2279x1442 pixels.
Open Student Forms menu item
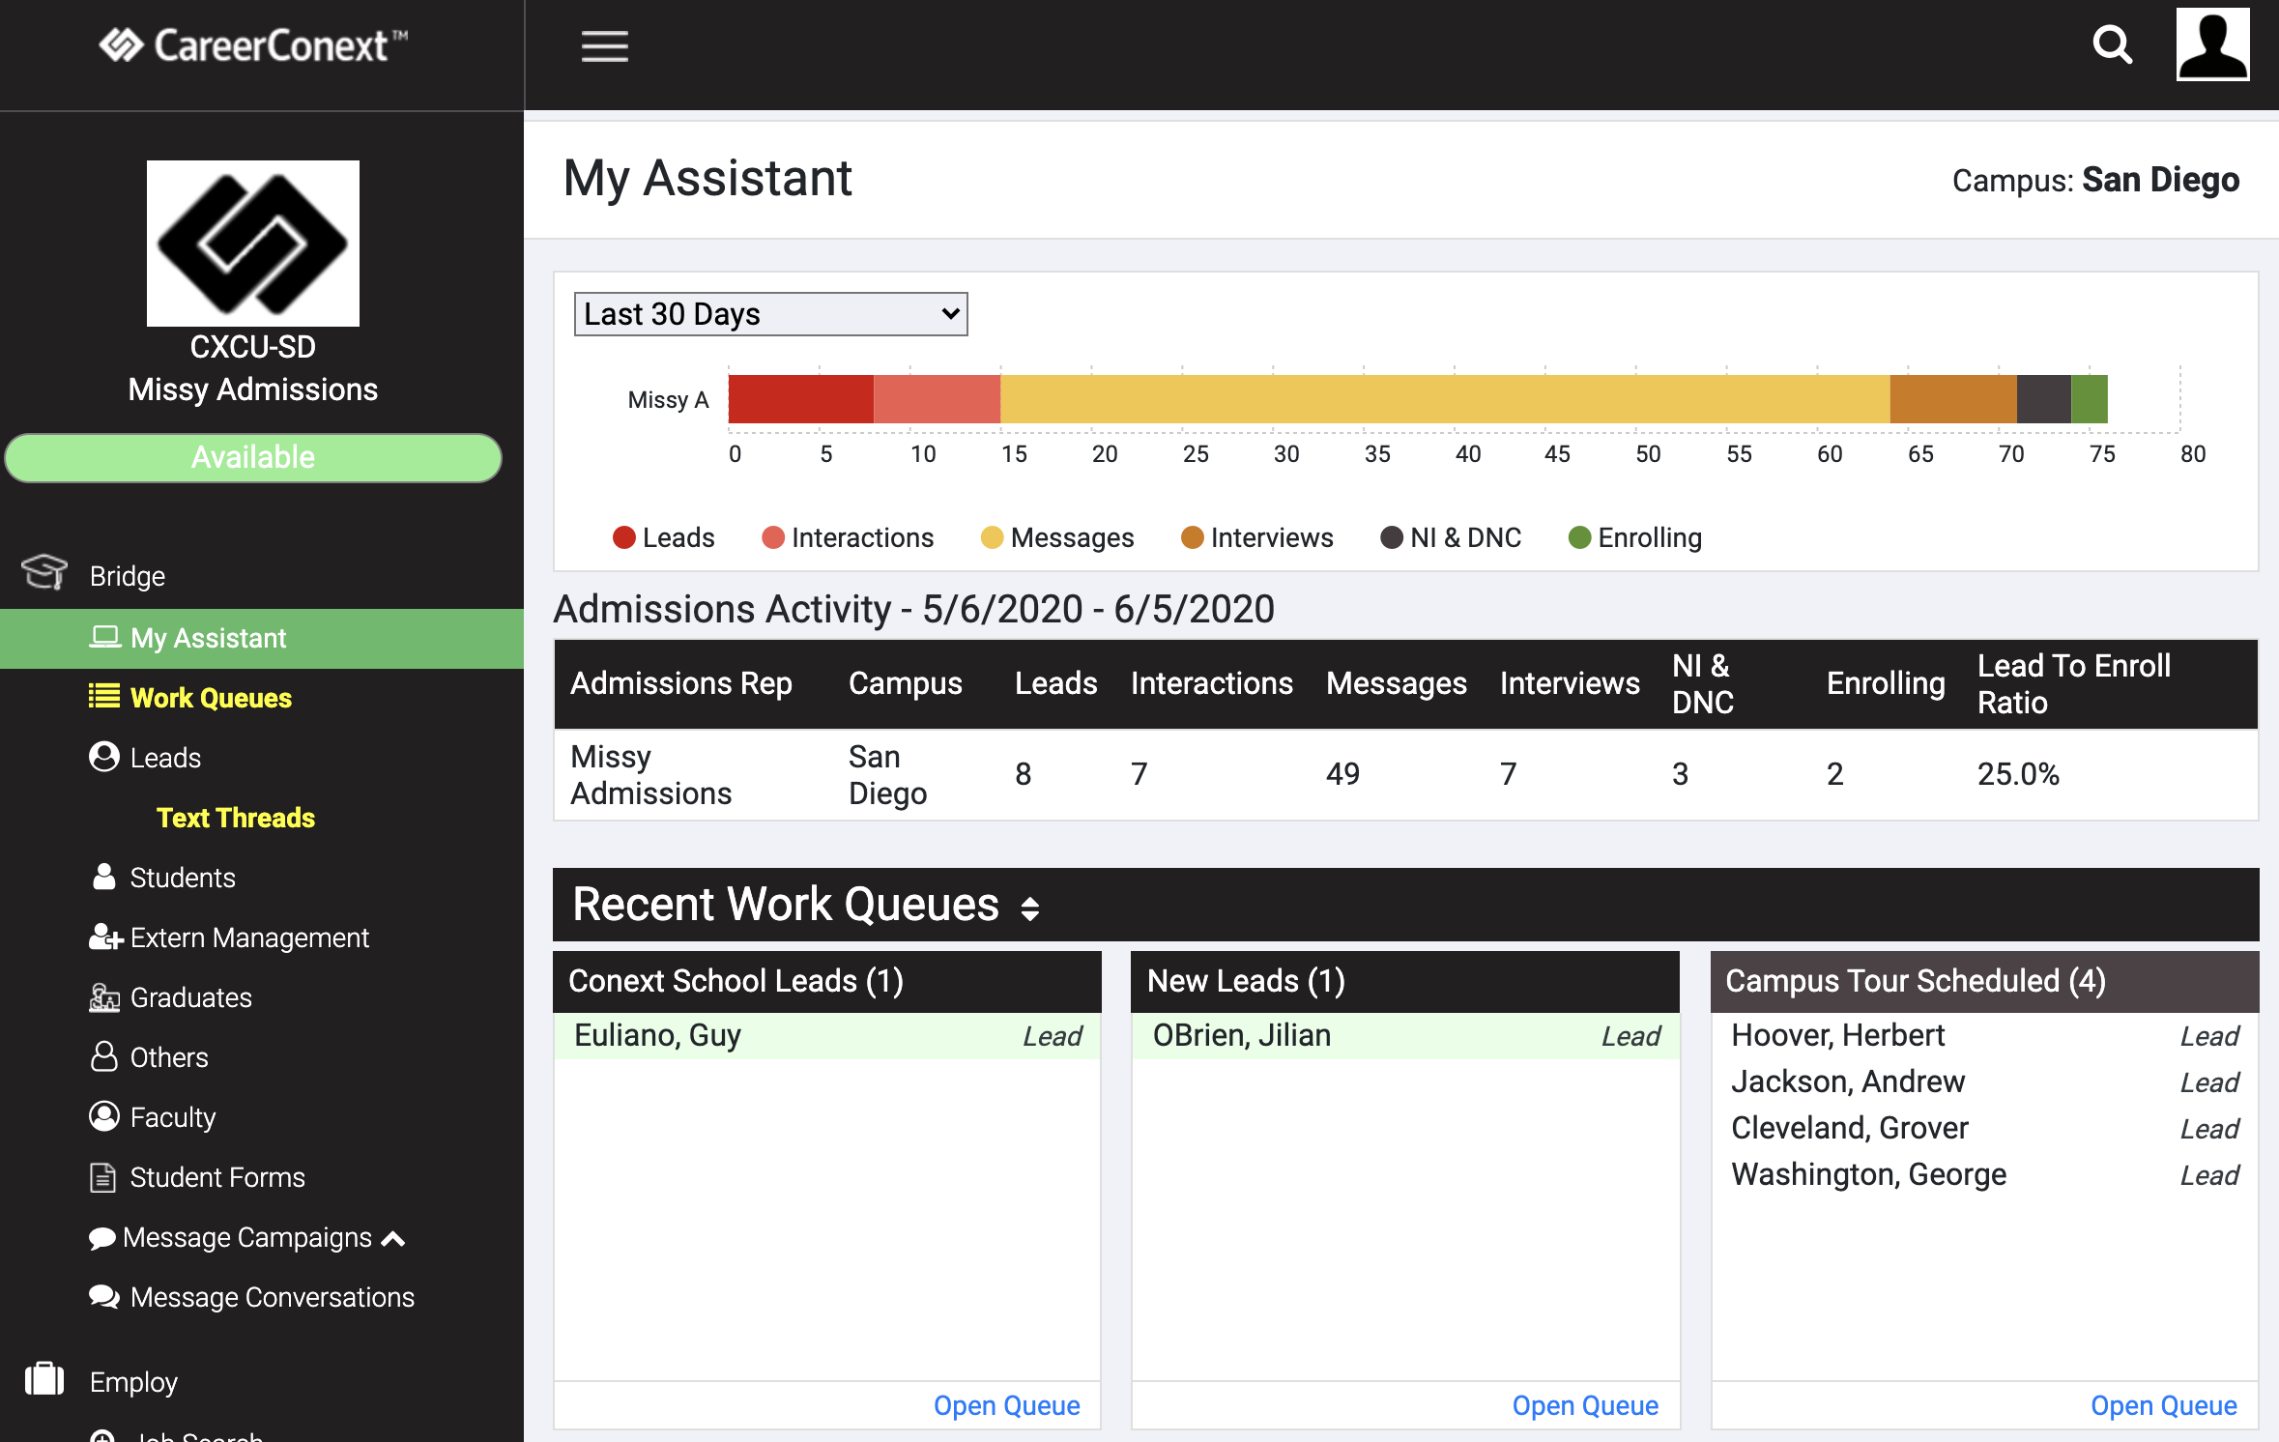point(217,1177)
